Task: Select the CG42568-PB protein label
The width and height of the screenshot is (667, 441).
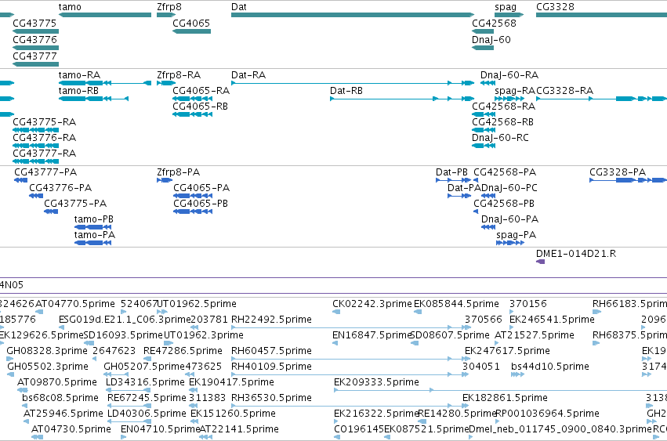Action: (504, 204)
